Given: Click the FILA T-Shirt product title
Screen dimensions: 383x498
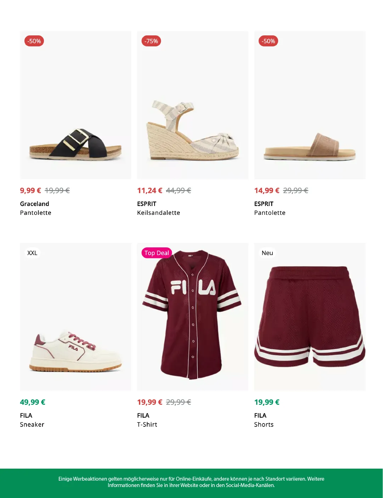Looking at the screenshot, I should point(147,424).
